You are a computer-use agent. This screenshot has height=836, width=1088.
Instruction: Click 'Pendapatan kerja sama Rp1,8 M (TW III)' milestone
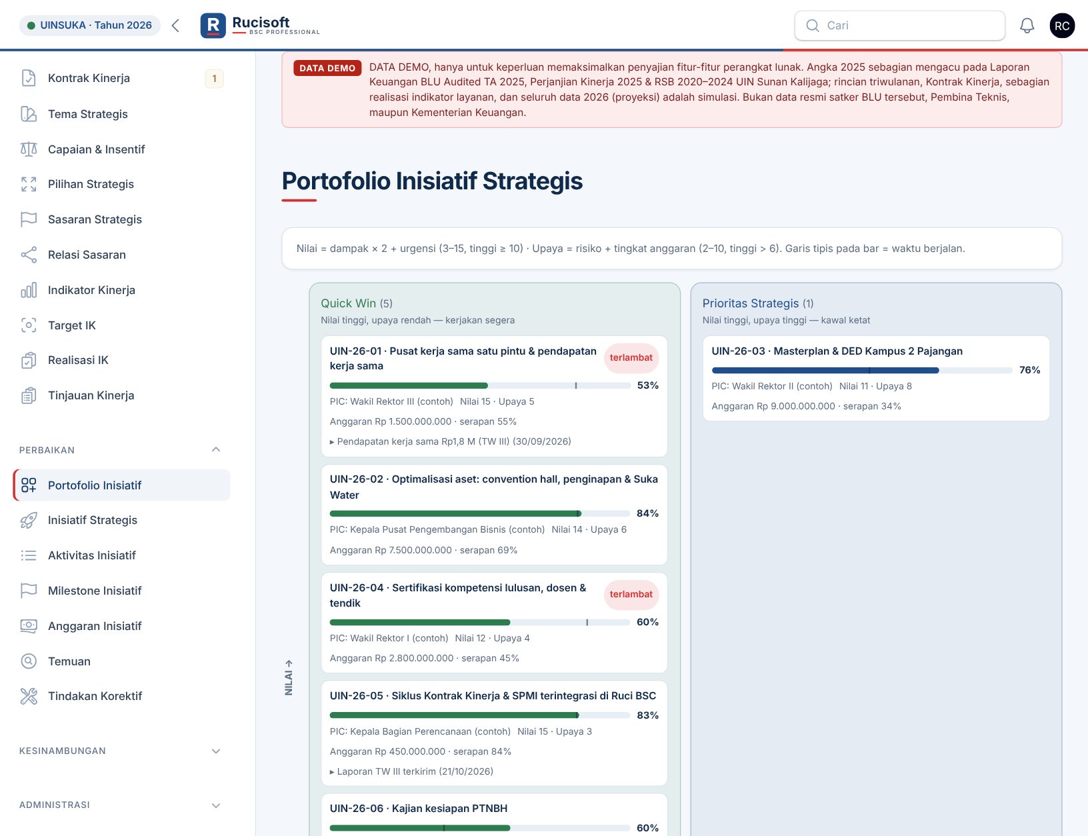coord(451,441)
